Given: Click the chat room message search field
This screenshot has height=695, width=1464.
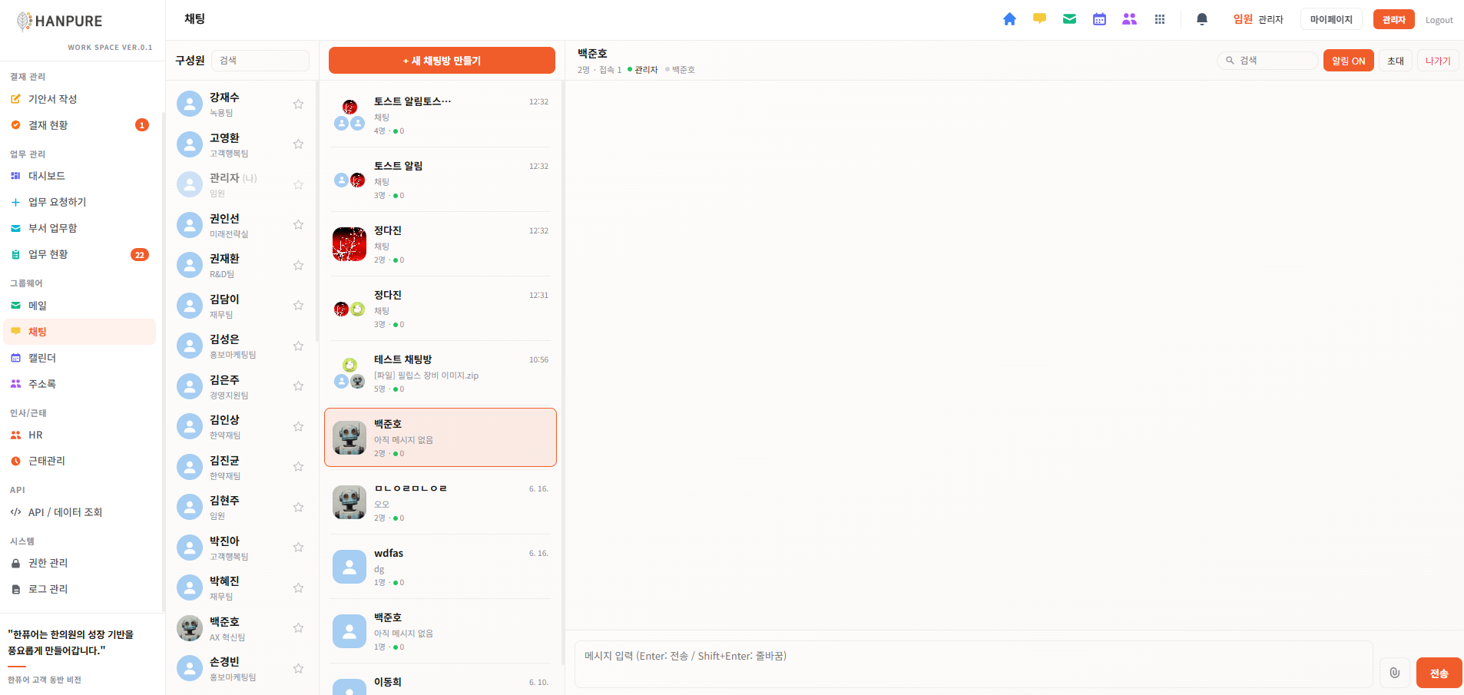Looking at the screenshot, I should (x=1267, y=61).
